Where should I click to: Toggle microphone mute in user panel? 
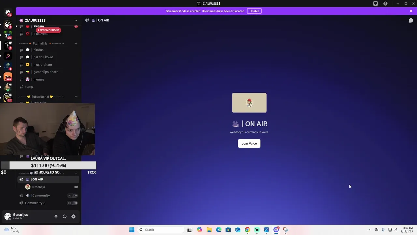point(56,216)
